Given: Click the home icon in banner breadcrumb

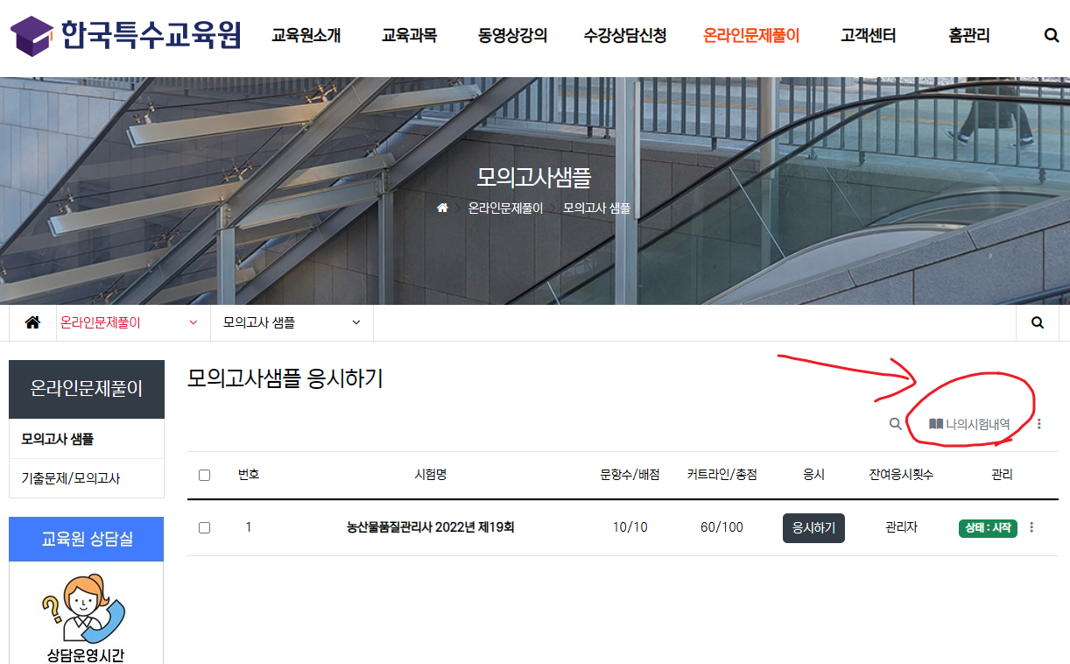Looking at the screenshot, I should 442,208.
